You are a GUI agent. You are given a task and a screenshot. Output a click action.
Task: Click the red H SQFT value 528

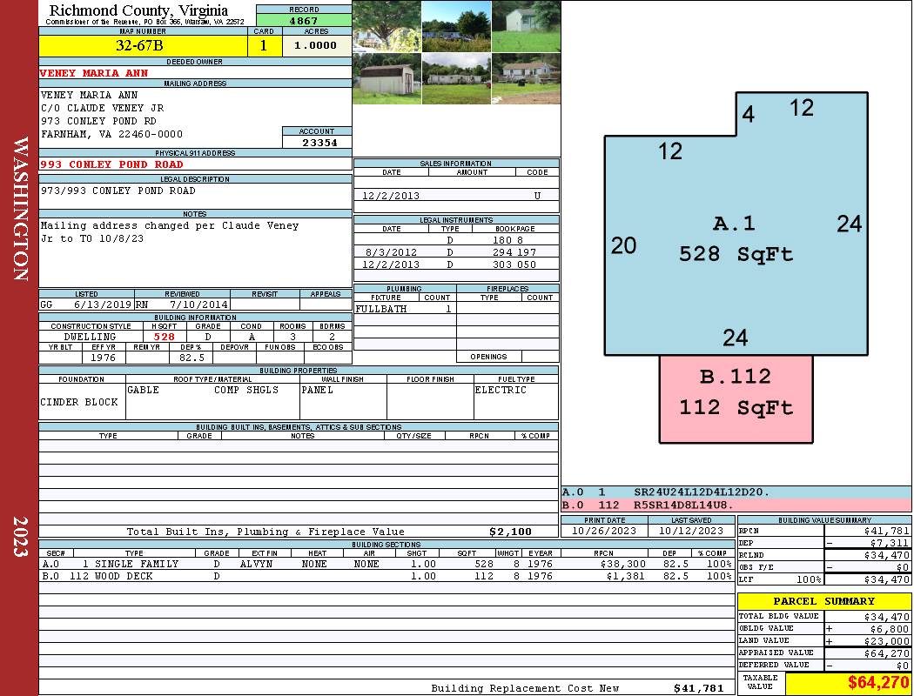point(165,337)
